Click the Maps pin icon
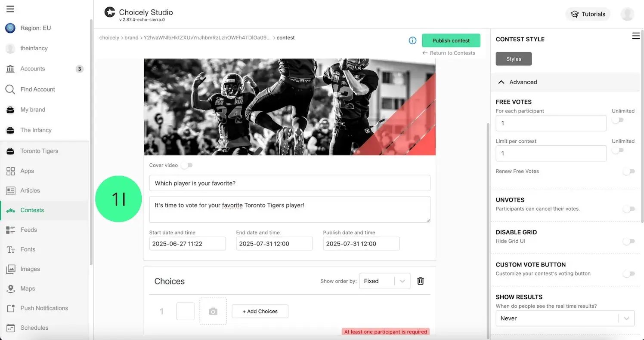This screenshot has width=644, height=340. [11, 289]
